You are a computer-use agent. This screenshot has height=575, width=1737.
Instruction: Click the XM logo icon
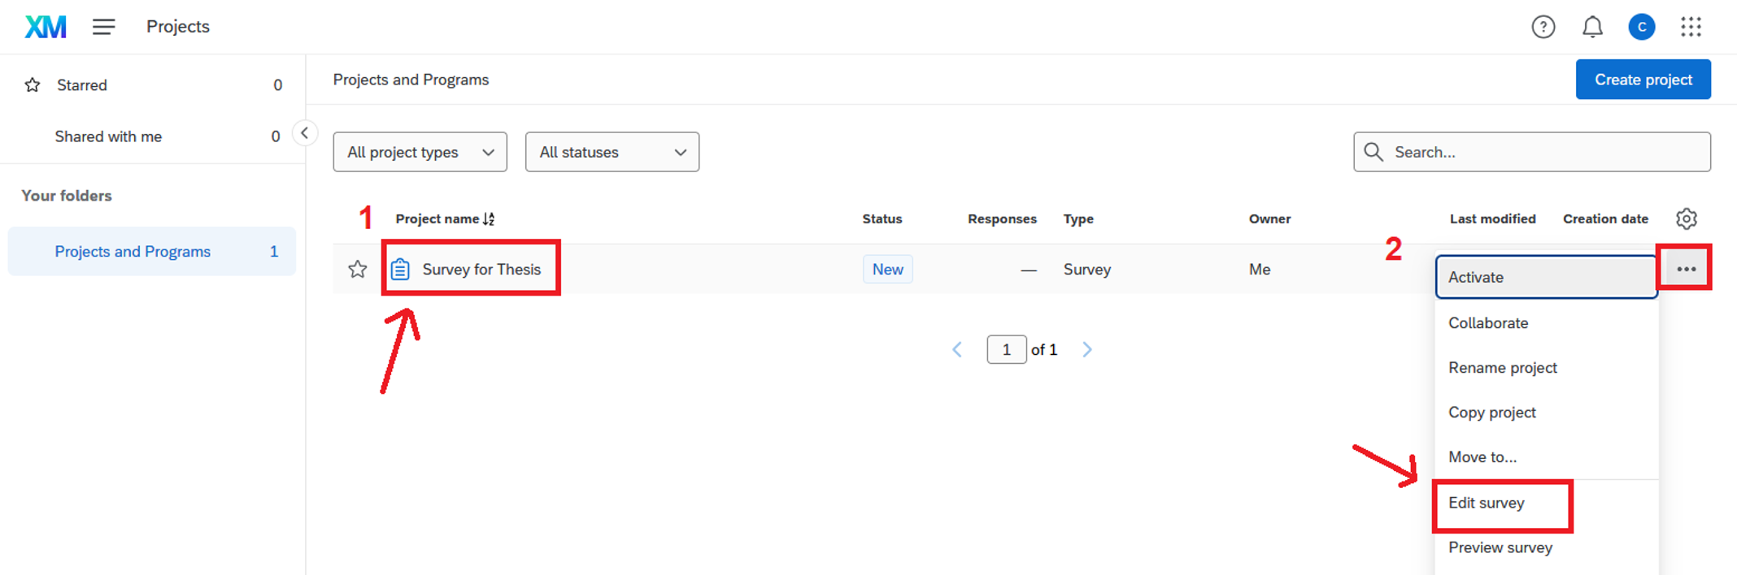pyautogui.click(x=45, y=27)
